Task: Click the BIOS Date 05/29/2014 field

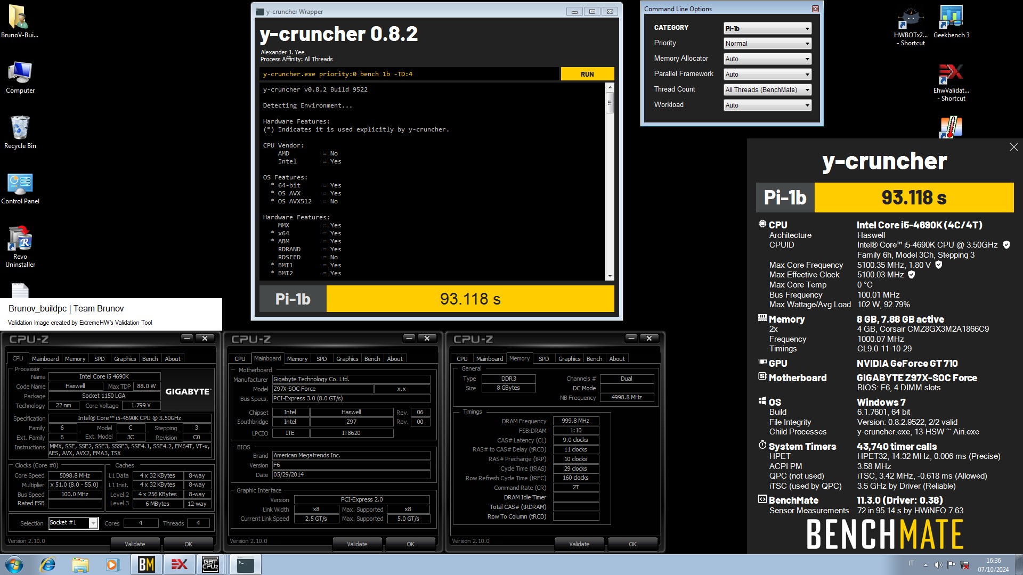Action: coord(351,474)
